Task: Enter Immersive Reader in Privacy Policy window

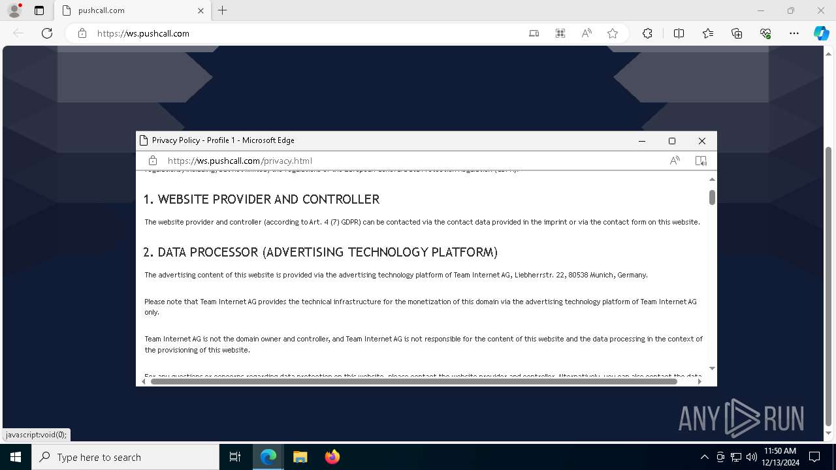Action: (701, 161)
